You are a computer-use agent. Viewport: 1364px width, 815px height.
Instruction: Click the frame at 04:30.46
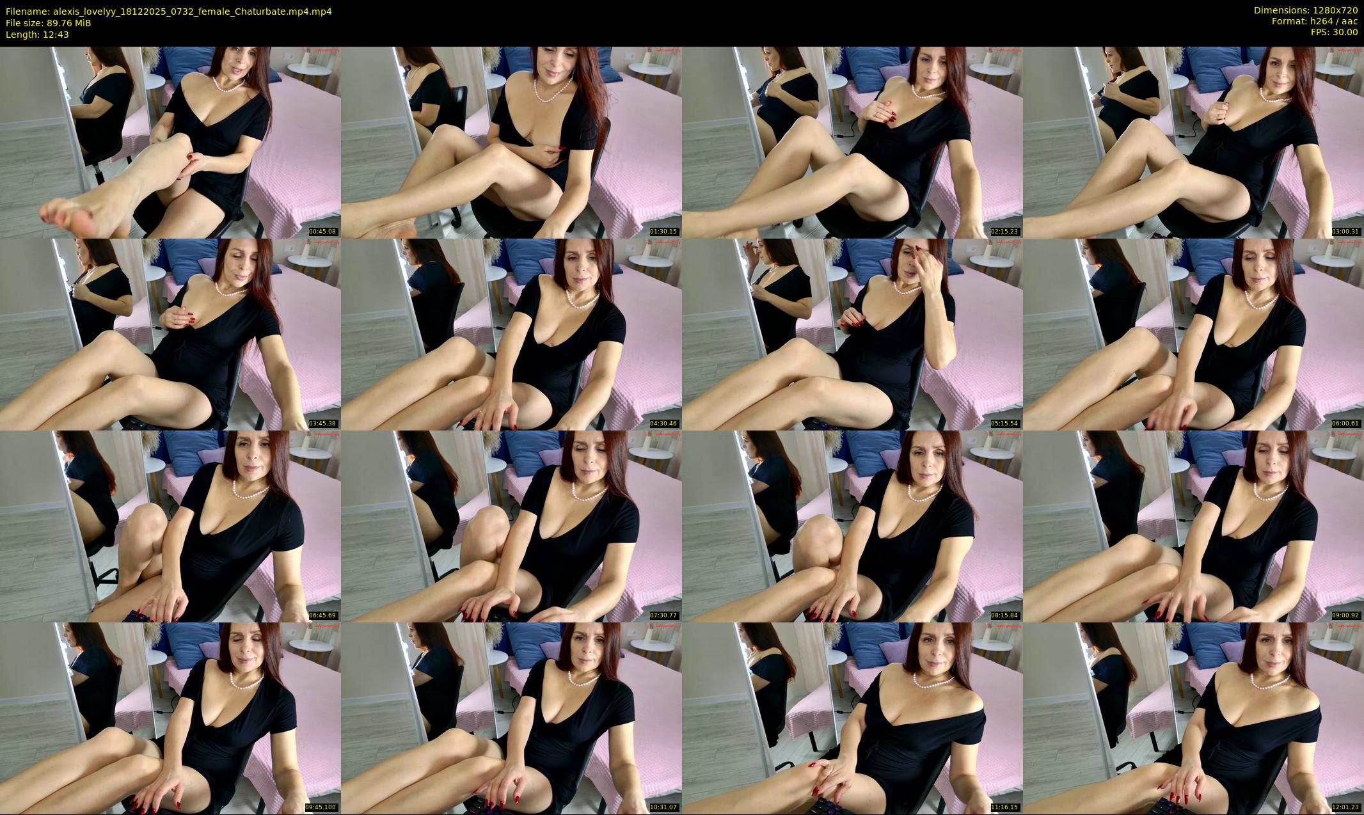pos(511,334)
